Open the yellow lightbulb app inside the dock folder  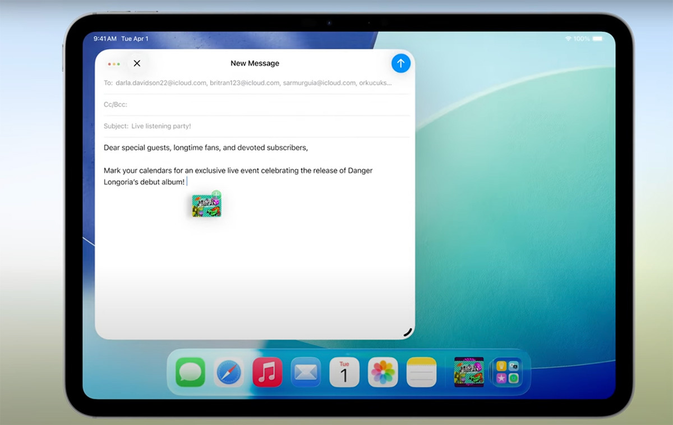501,365
